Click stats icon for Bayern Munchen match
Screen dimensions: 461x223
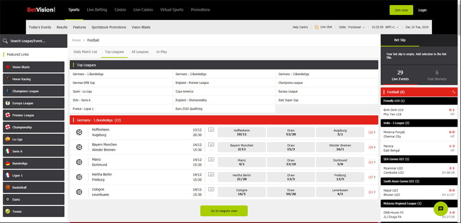(x=211, y=145)
